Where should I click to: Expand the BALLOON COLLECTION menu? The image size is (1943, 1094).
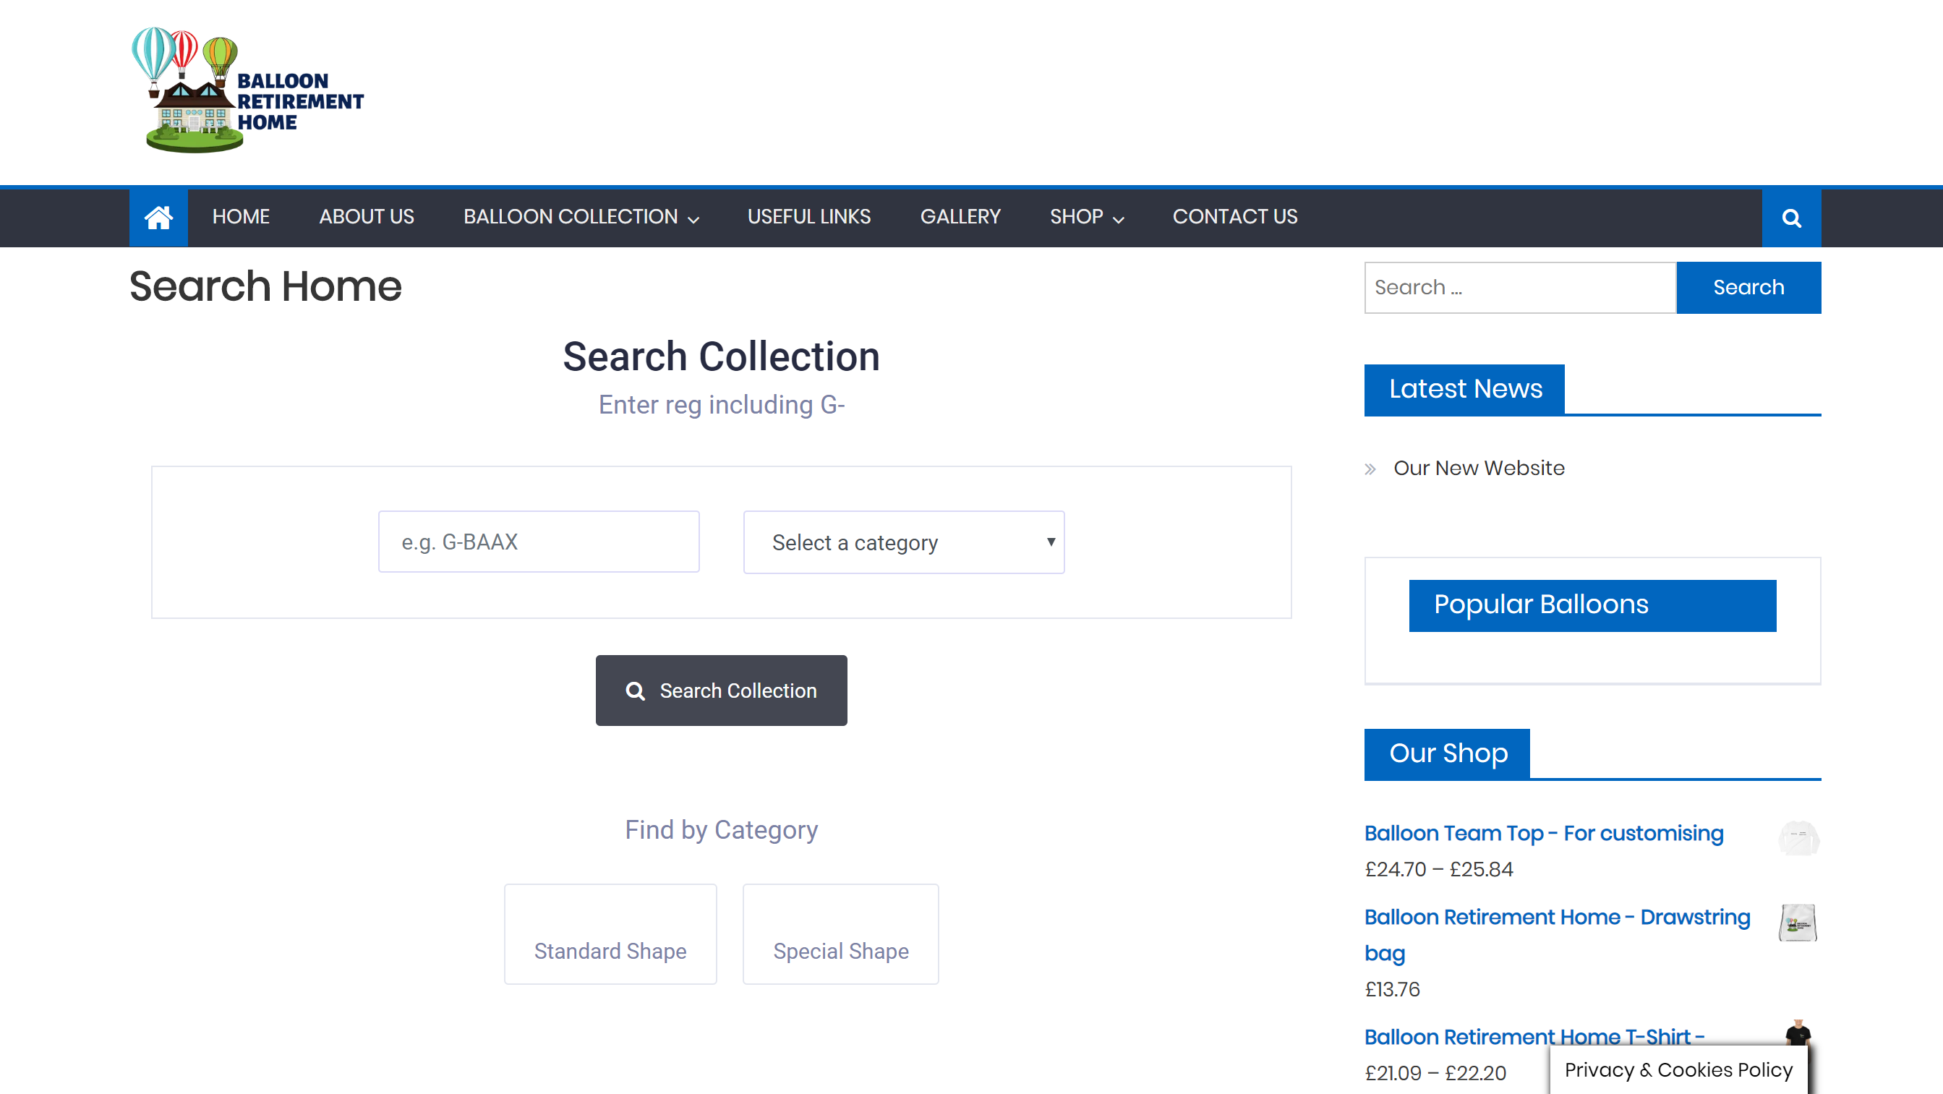581,218
